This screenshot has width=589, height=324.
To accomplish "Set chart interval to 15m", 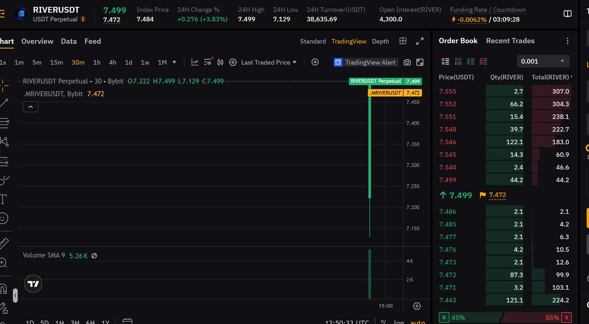I will (x=56, y=62).
